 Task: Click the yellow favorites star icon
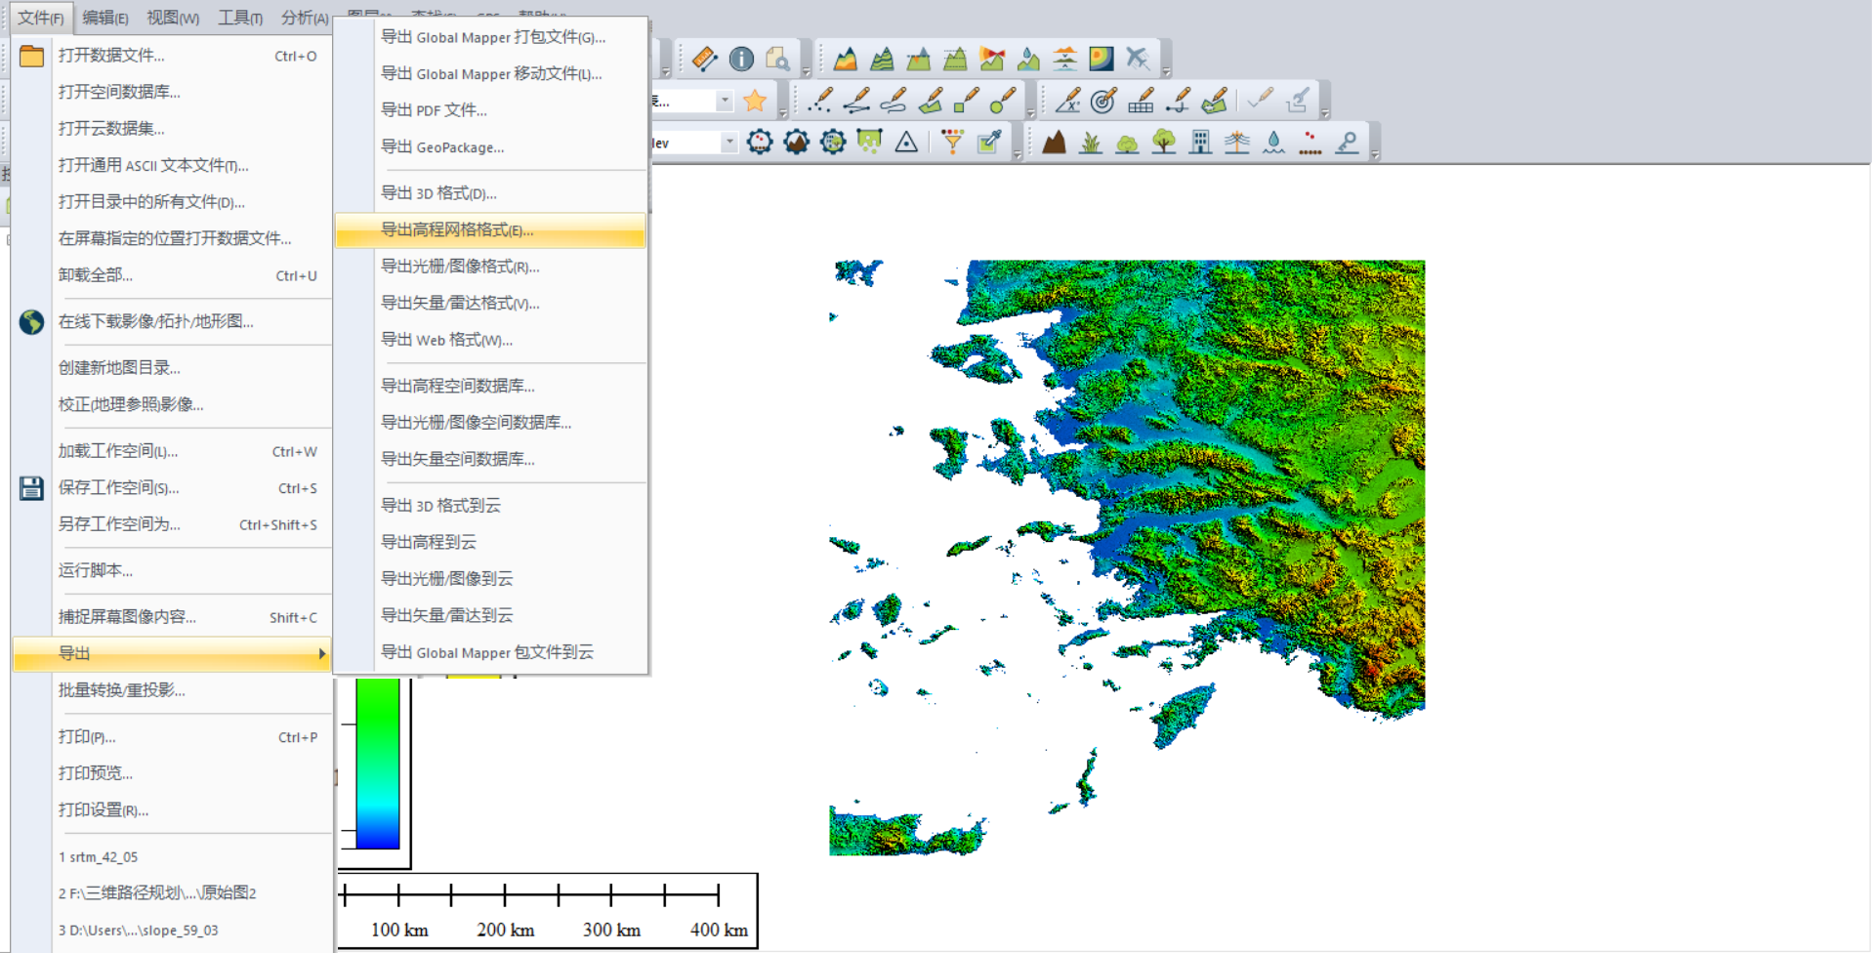click(755, 100)
